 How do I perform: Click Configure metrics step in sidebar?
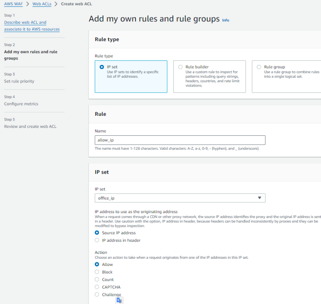coord(21,104)
